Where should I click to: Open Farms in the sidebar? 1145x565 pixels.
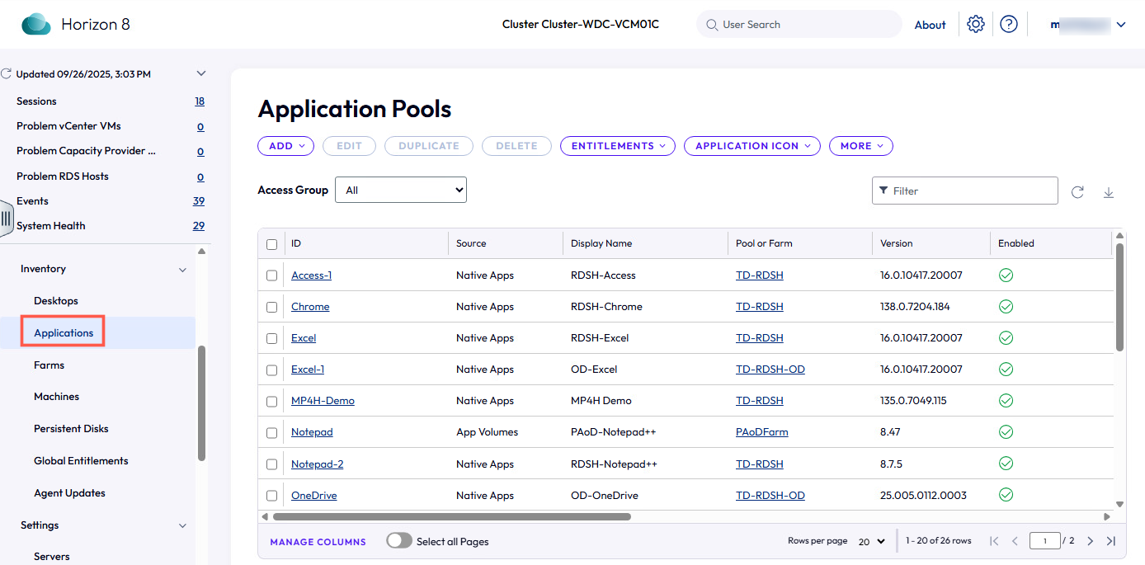pyautogui.click(x=49, y=365)
